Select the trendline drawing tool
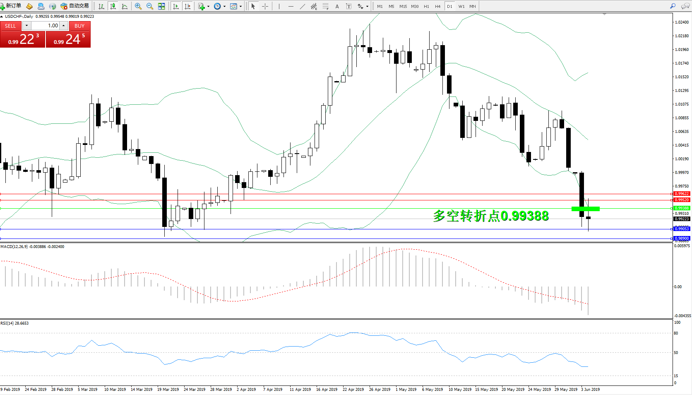Screen dimensions: 692x395 pyautogui.click(x=303, y=6)
